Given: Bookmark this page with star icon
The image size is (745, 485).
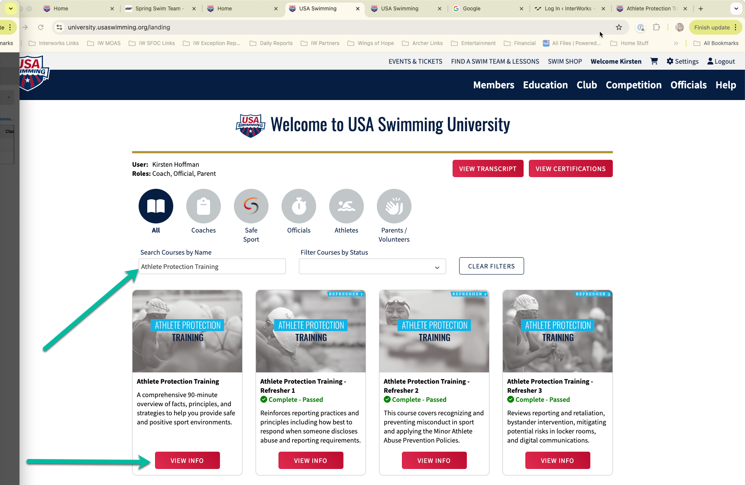Looking at the screenshot, I should click(619, 27).
